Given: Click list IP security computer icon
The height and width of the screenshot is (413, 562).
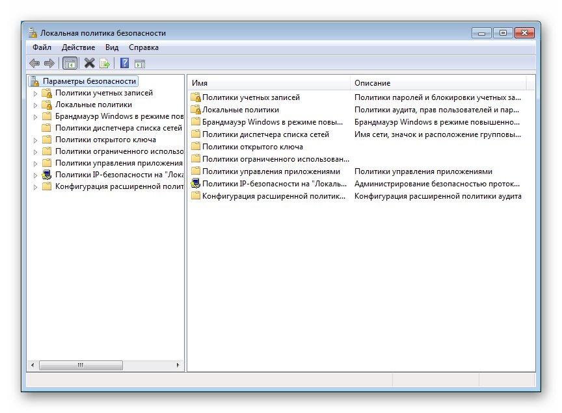Looking at the screenshot, I should tap(196, 184).
